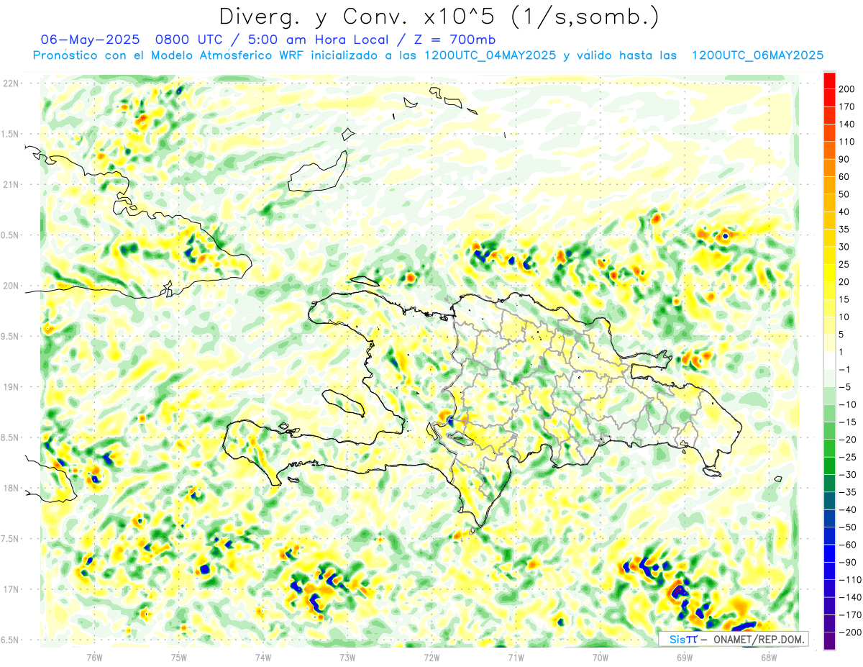Click the '19N' latitude label
This screenshot has height=667, width=863.
coord(10,387)
